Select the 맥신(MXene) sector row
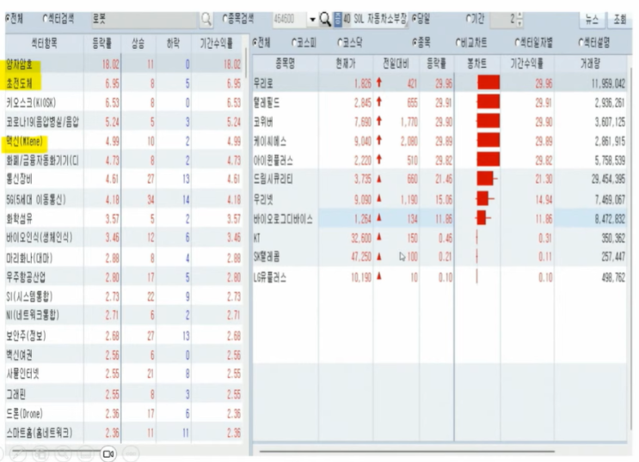639x462 pixels. tap(124, 141)
